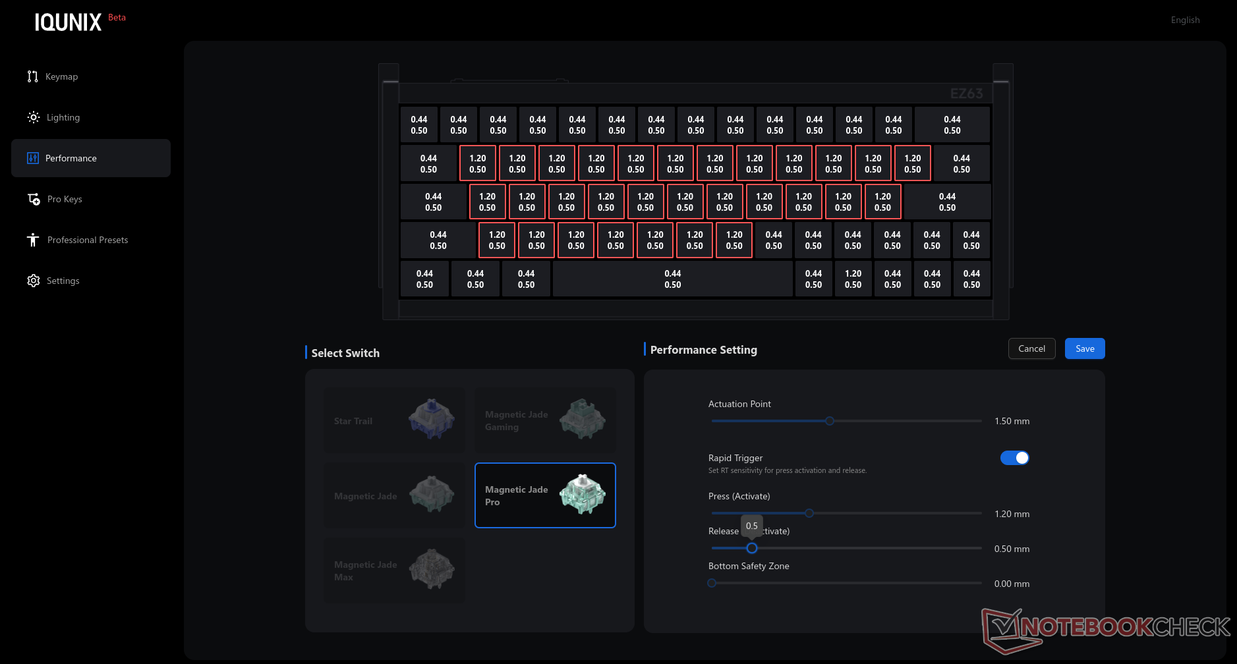Click the Press (Activate) slider handle
The image size is (1237, 664).
809,513
